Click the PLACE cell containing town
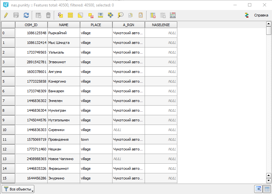The width and height of the screenshot is (272, 194). point(96,139)
